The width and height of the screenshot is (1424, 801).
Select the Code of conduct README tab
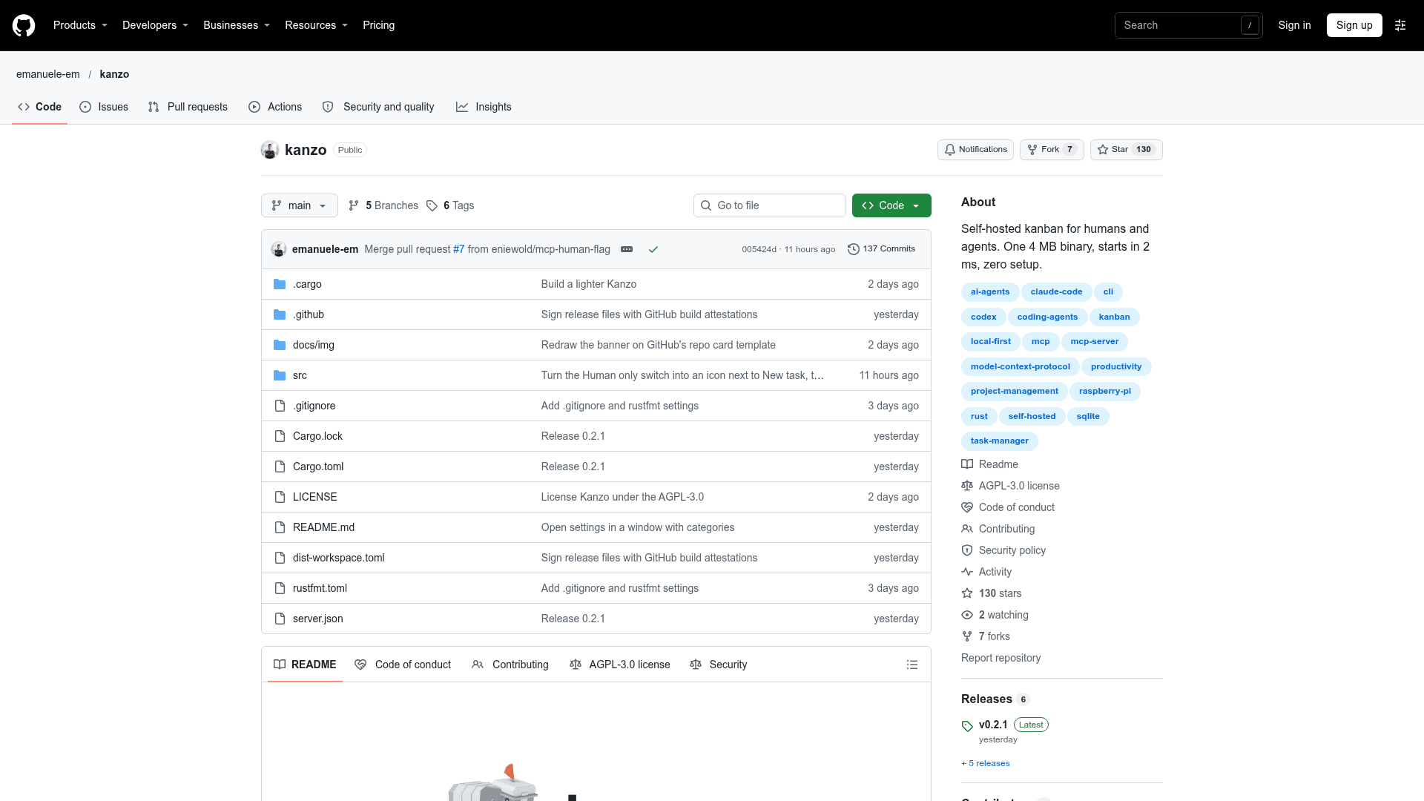403,665
